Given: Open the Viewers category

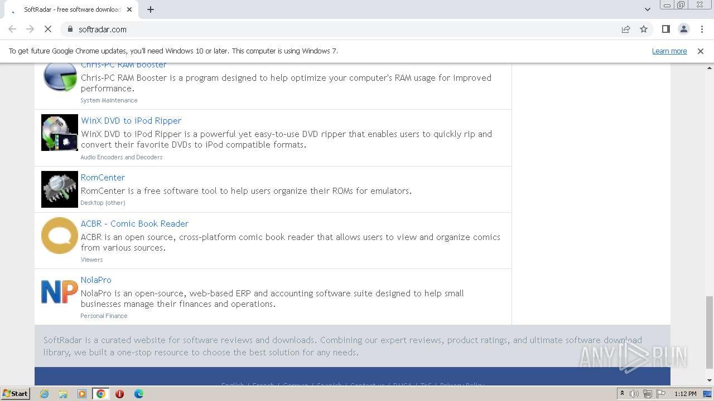Looking at the screenshot, I should click(91, 260).
